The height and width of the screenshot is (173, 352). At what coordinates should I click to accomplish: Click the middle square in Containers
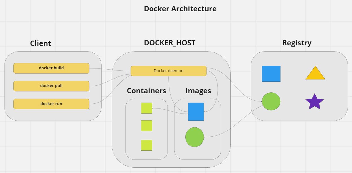pos(146,126)
